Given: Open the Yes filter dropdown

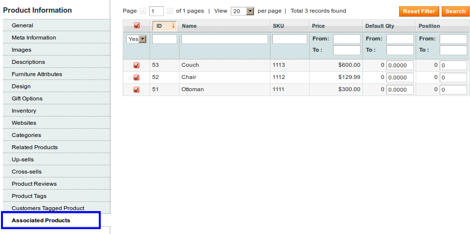Looking at the screenshot, I should [136, 39].
